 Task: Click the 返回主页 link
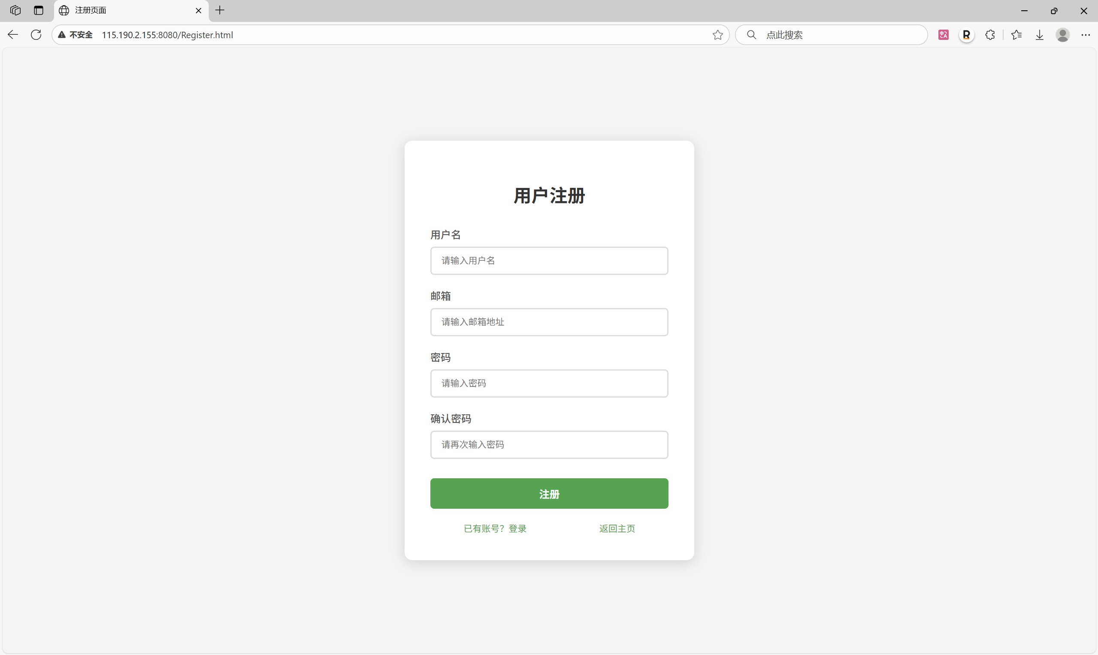point(617,528)
